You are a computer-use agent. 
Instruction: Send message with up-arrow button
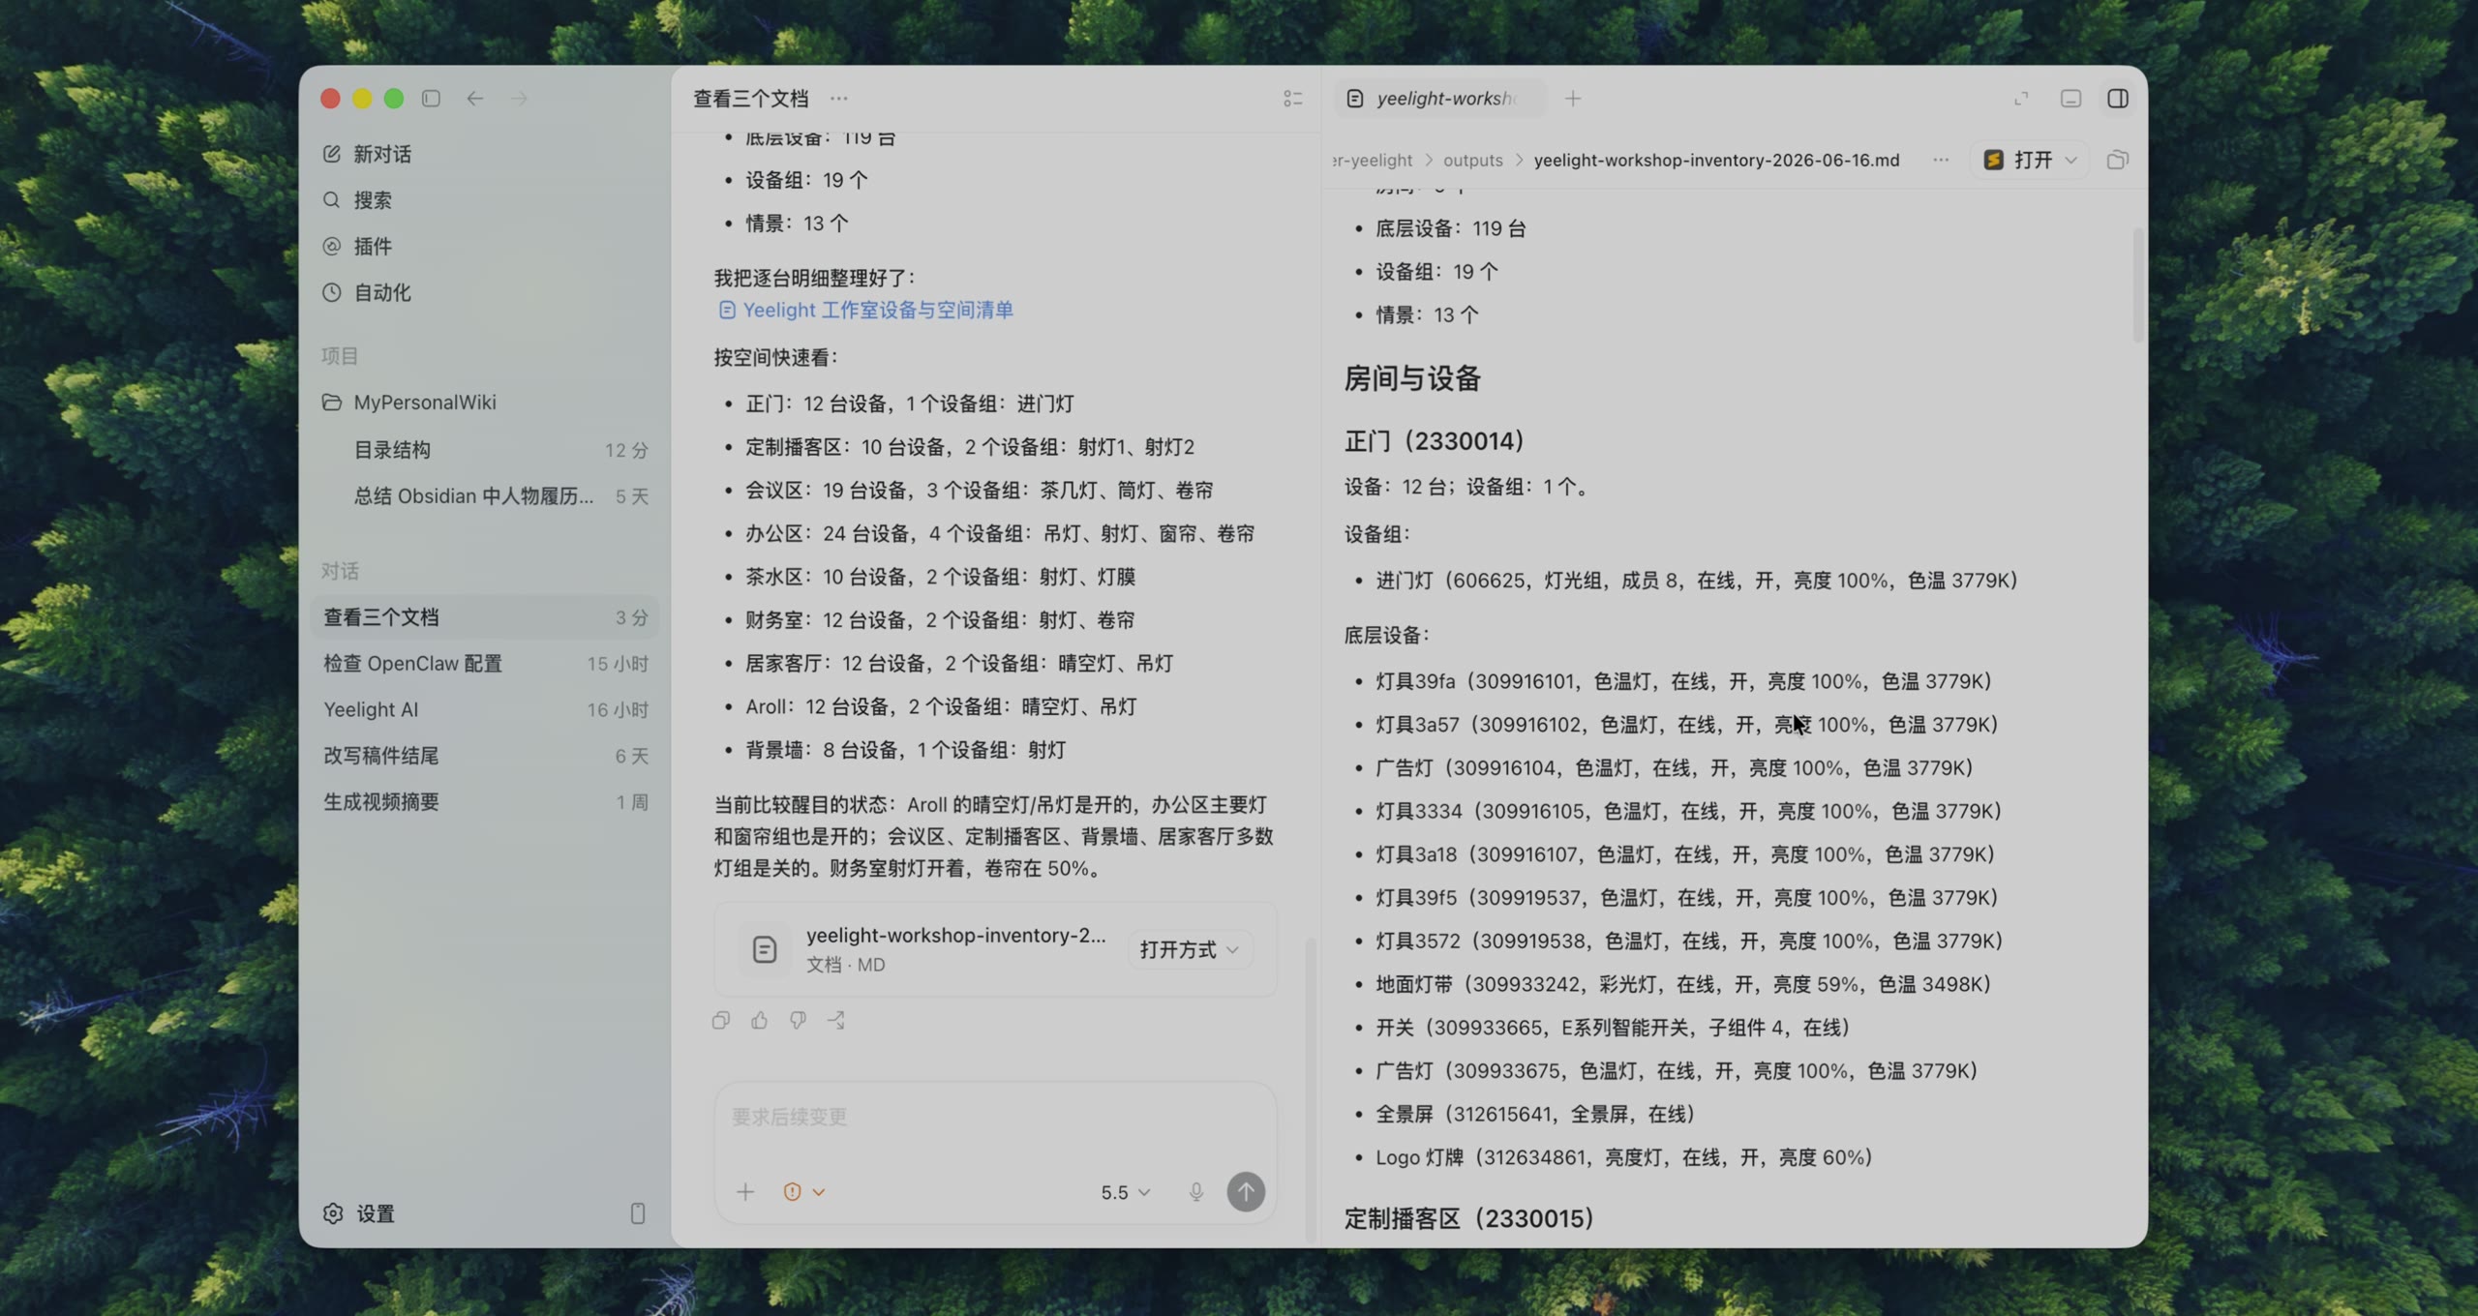(1246, 1192)
